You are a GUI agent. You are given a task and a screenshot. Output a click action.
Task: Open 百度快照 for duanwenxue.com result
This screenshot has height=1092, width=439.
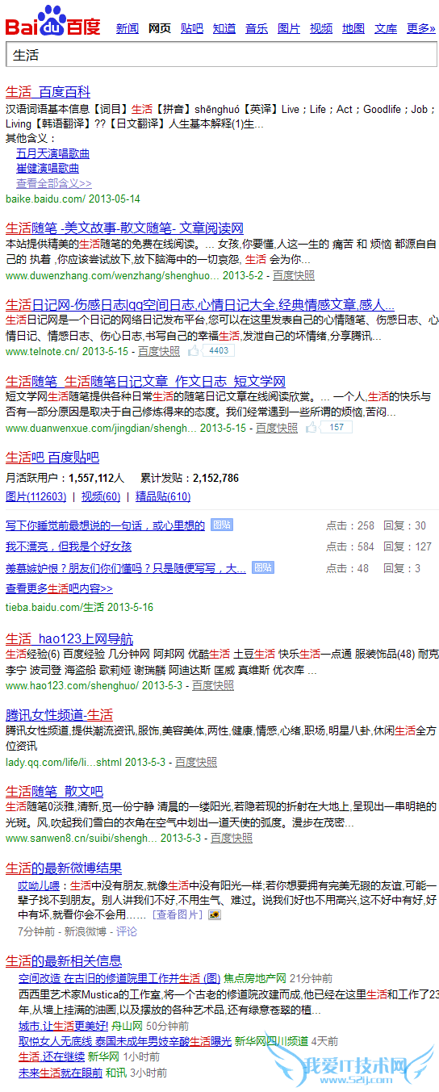pos(277,428)
